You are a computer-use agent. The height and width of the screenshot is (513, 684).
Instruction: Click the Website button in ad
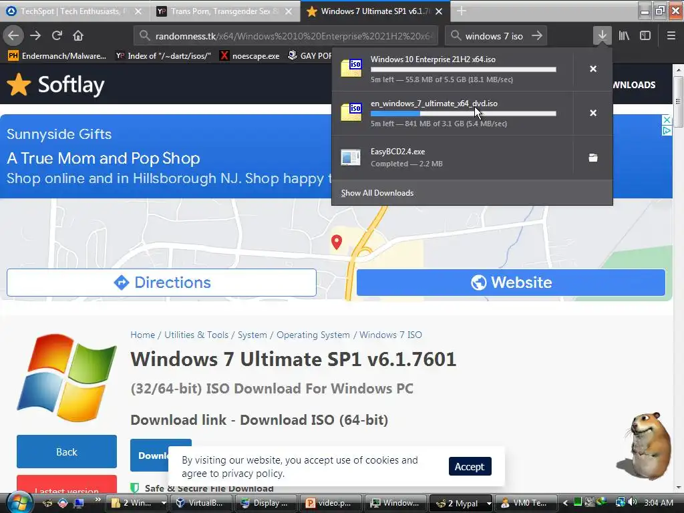(511, 283)
